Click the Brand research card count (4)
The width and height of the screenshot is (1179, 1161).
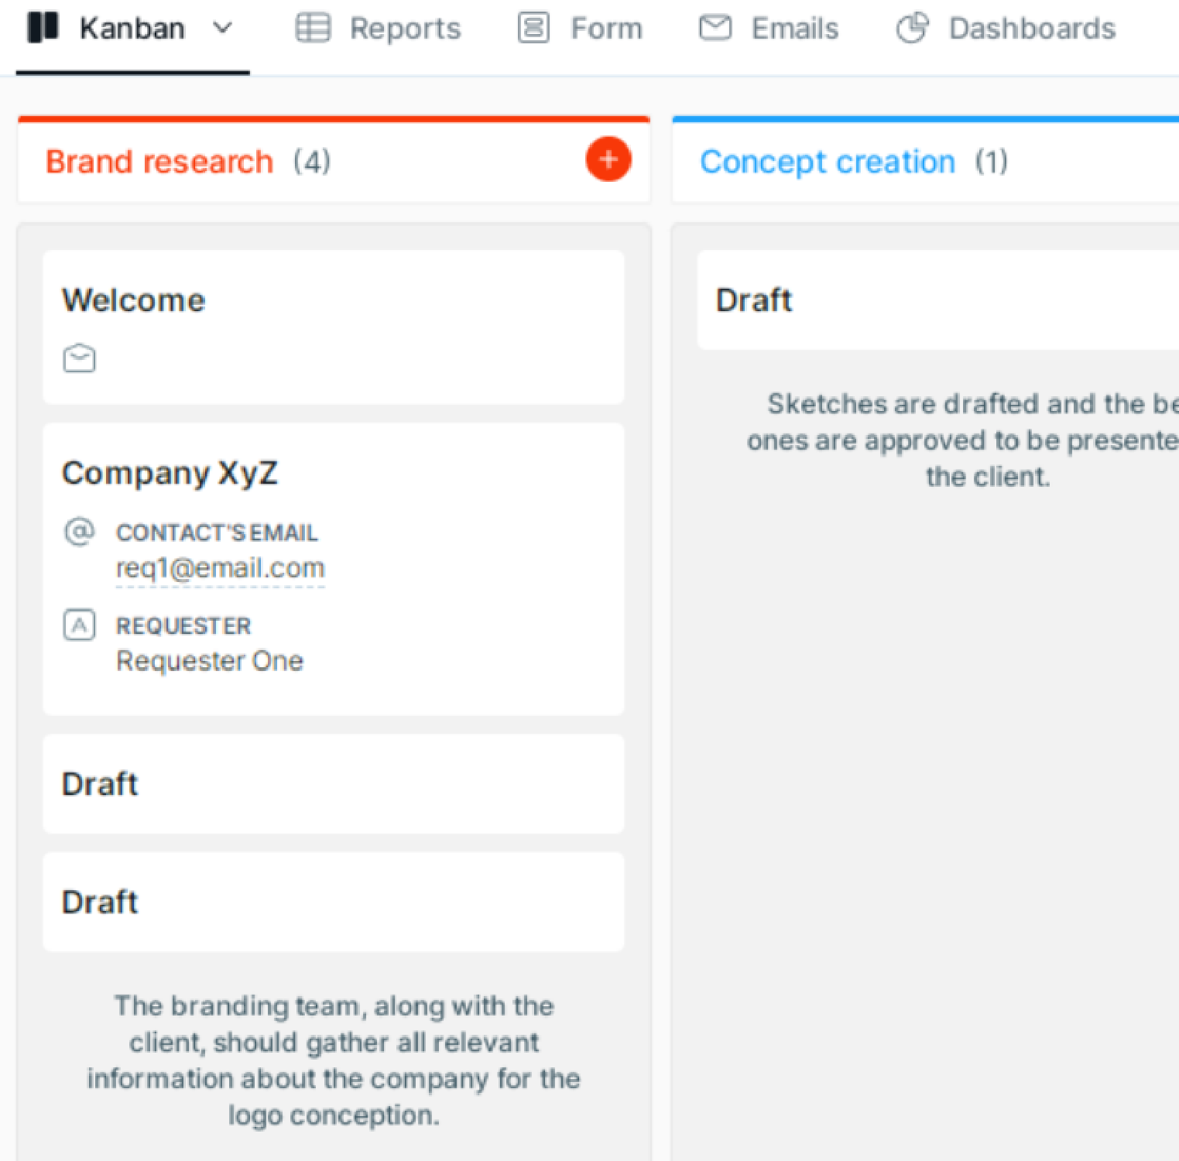coord(312,162)
